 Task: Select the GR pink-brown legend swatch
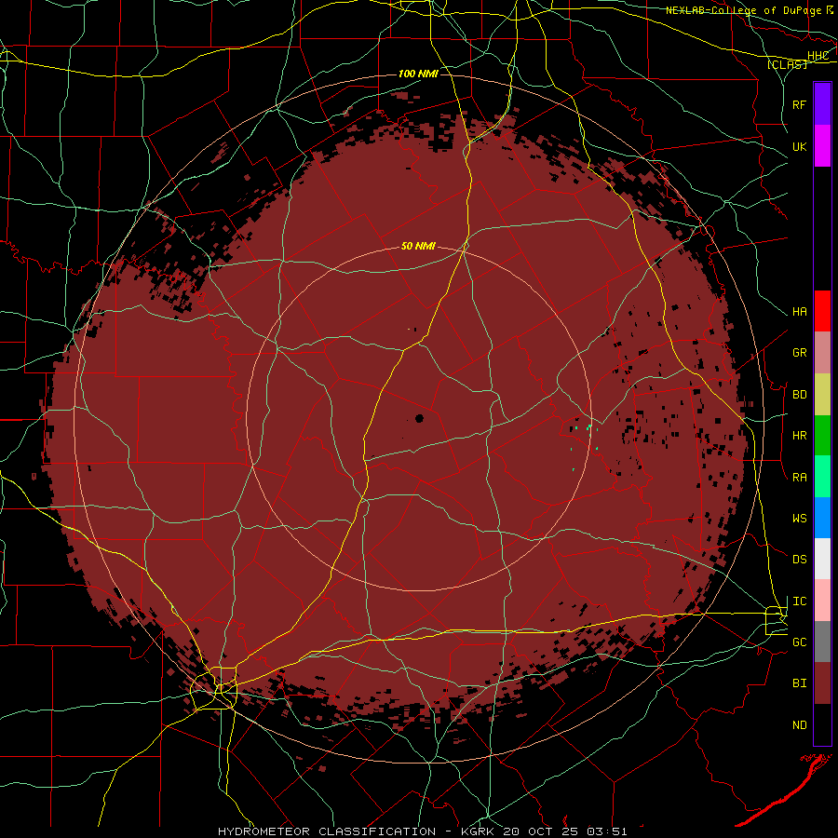(822, 353)
